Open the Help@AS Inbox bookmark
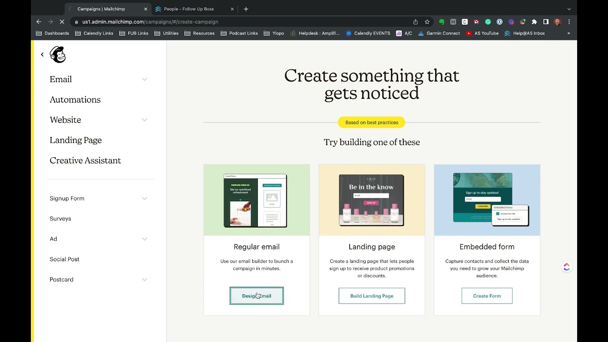The image size is (608, 342). (525, 33)
